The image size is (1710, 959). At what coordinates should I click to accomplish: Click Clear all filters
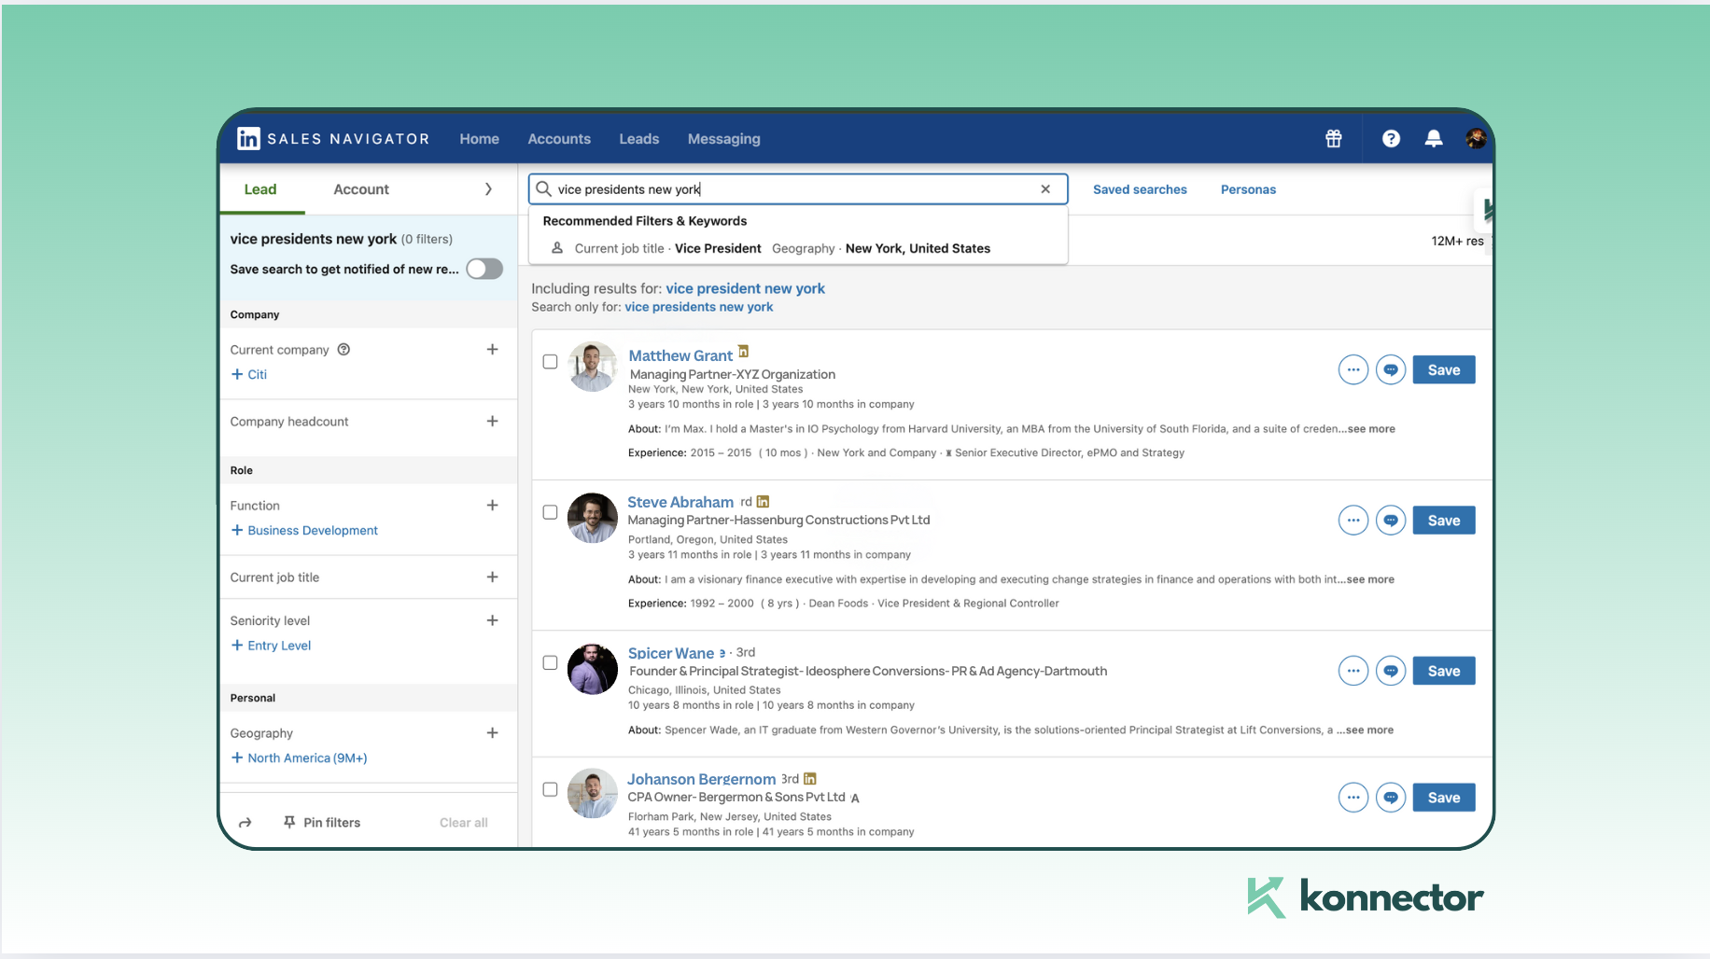[464, 823]
